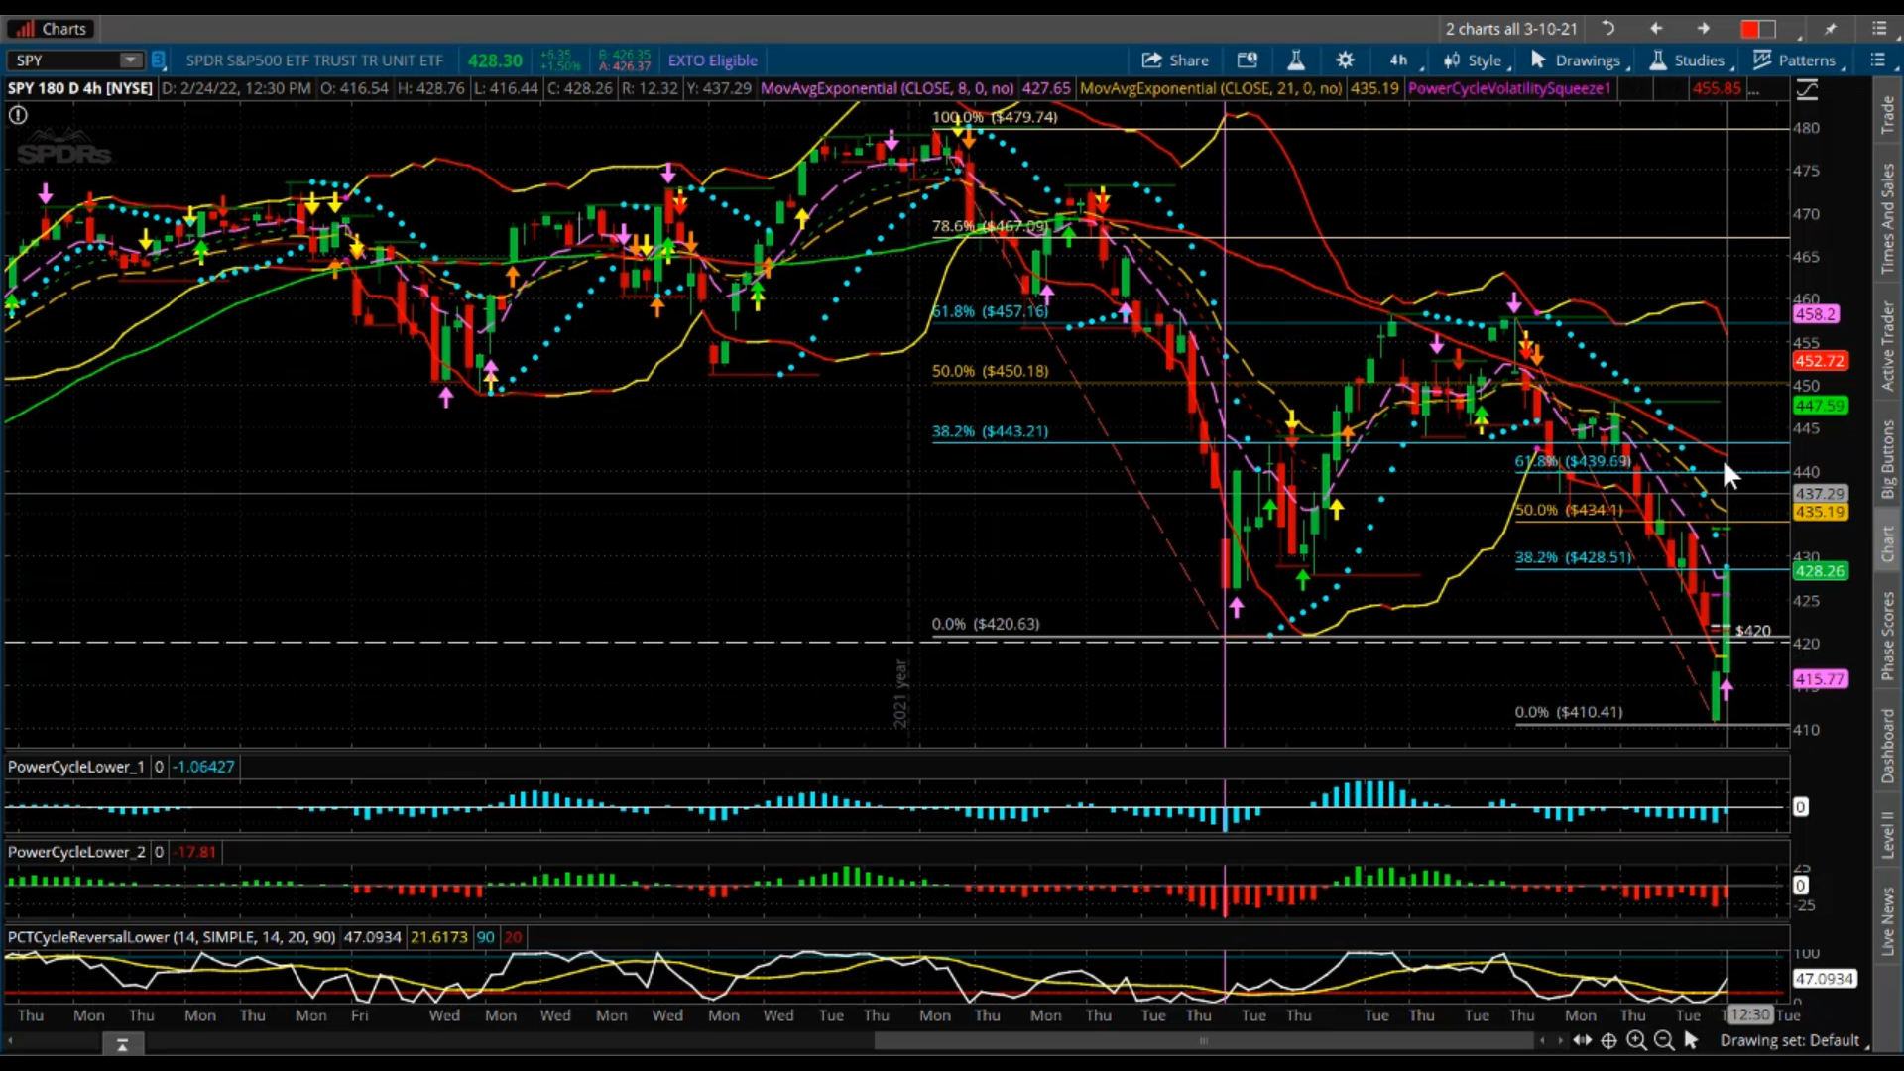The height and width of the screenshot is (1071, 1904).
Task: Open the Trade side tab
Action: point(1887,115)
